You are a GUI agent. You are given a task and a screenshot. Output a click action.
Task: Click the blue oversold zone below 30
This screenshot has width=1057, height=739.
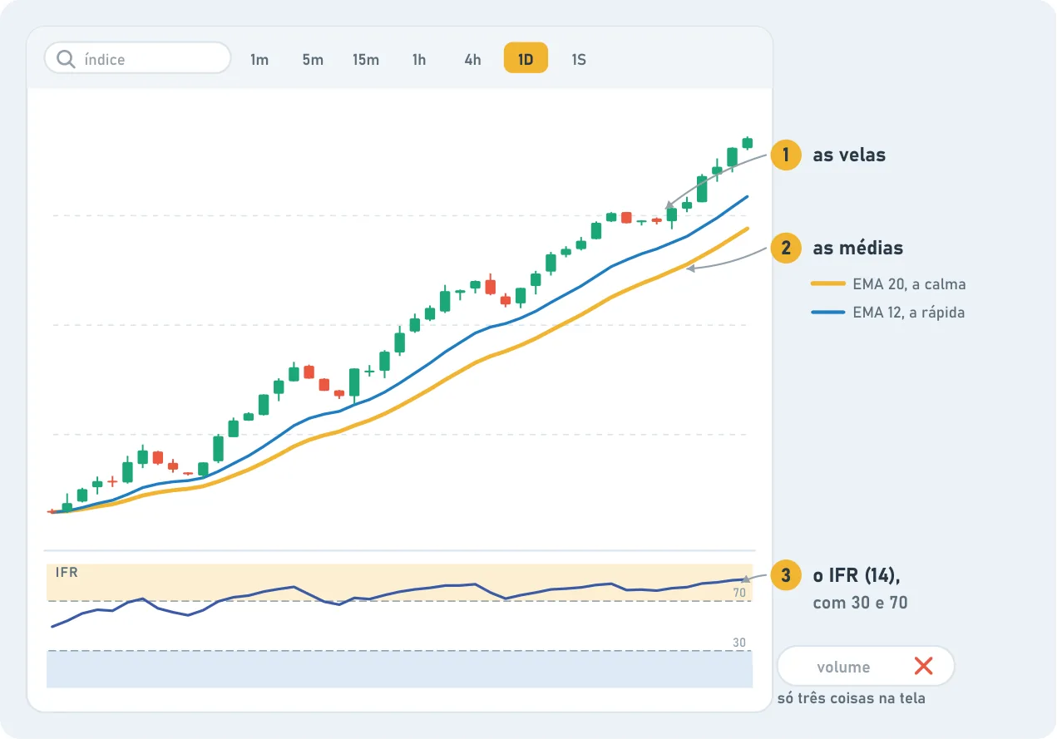pyautogui.click(x=399, y=669)
